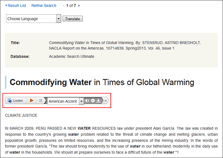Open the volume speaker control
Image resolution: width=223 pixels, height=158 pixels.
[87, 101]
